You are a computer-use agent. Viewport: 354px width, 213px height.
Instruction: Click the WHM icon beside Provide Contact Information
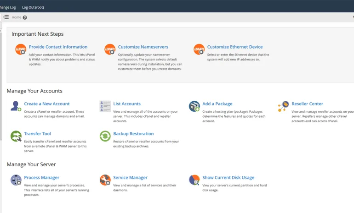[21, 49]
